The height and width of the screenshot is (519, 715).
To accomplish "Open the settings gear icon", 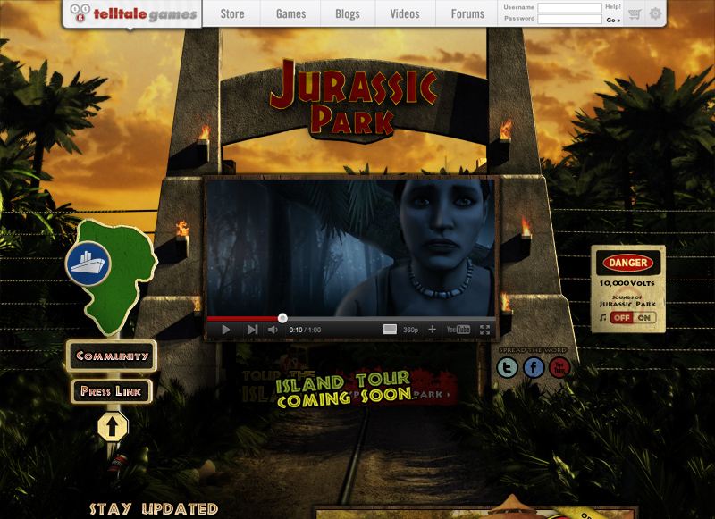I will click(655, 13).
